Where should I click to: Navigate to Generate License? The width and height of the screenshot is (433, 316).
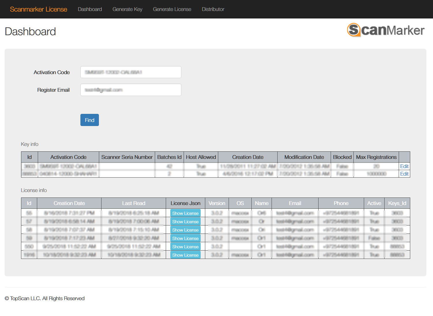(172, 9)
